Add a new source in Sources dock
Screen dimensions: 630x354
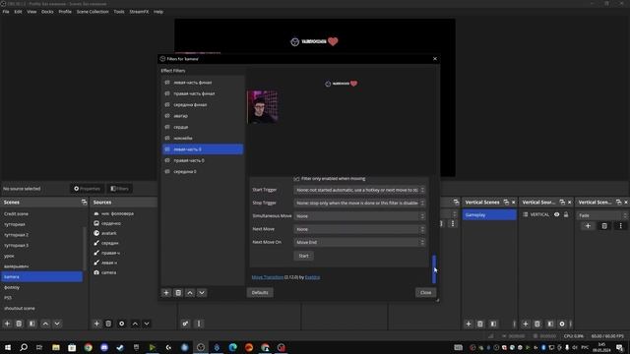coord(96,324)
